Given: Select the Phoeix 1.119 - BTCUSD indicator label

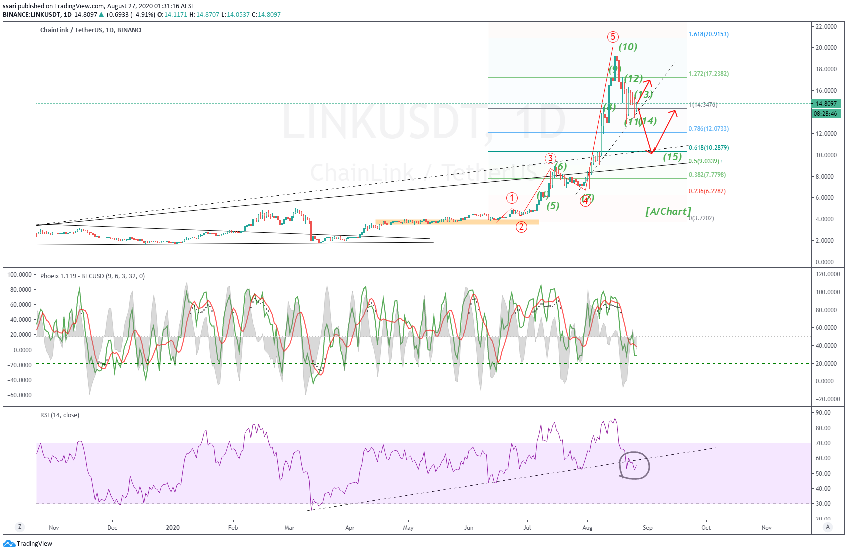Looking at the screenshot, I should [93, 276].
